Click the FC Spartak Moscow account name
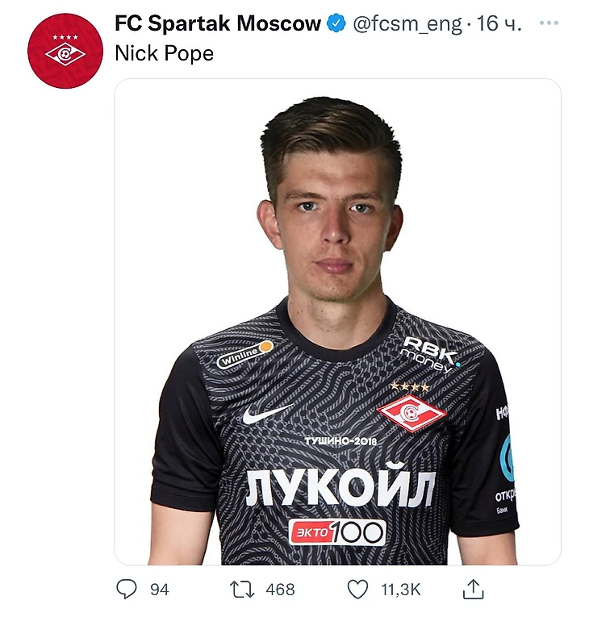Viewport: 589px width, 617px height. tap(218, 23)
